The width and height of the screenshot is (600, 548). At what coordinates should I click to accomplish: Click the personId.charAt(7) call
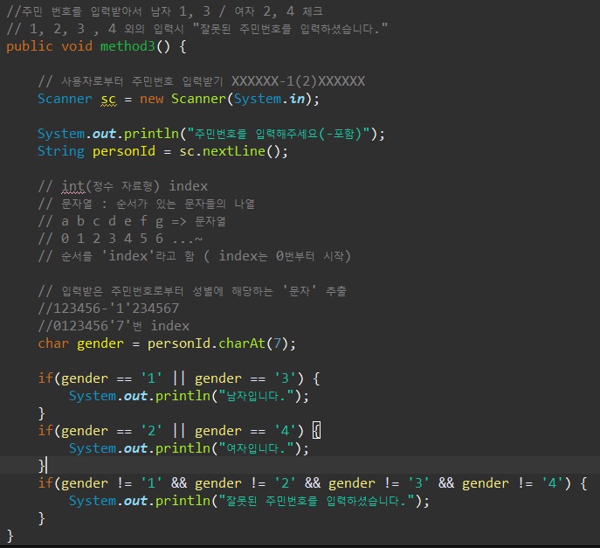pyautogui.click(x=217, y=343)
